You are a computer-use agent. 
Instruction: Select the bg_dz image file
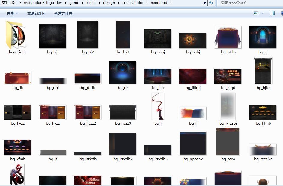[x=123, y=73]
